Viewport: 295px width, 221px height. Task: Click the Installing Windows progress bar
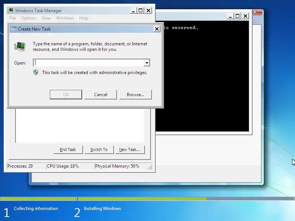point(186,199)
